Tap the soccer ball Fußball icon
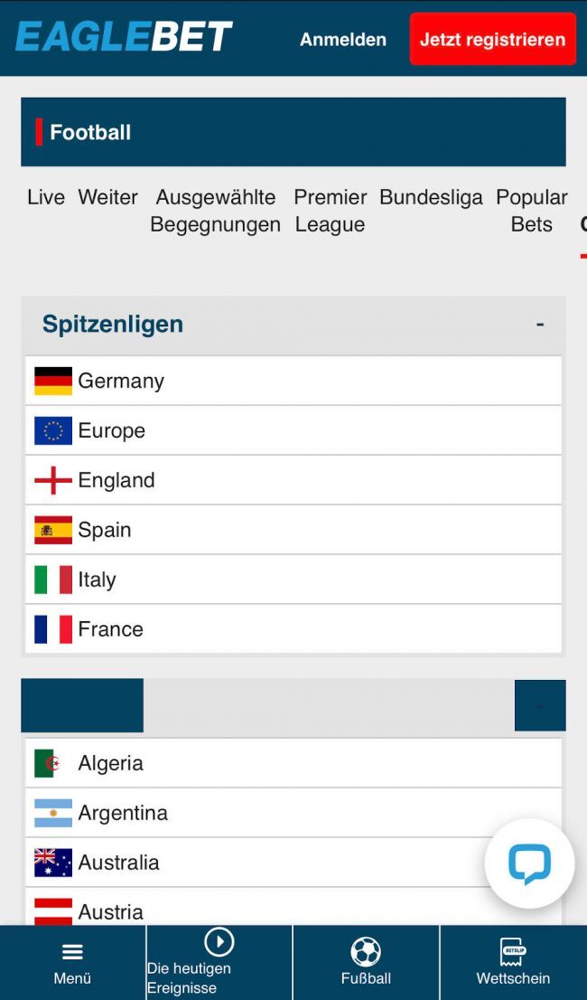 [x=366, y=951]
